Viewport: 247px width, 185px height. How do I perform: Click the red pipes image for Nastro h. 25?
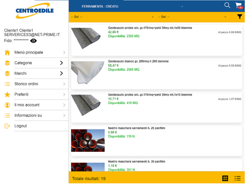pos(88,140)
